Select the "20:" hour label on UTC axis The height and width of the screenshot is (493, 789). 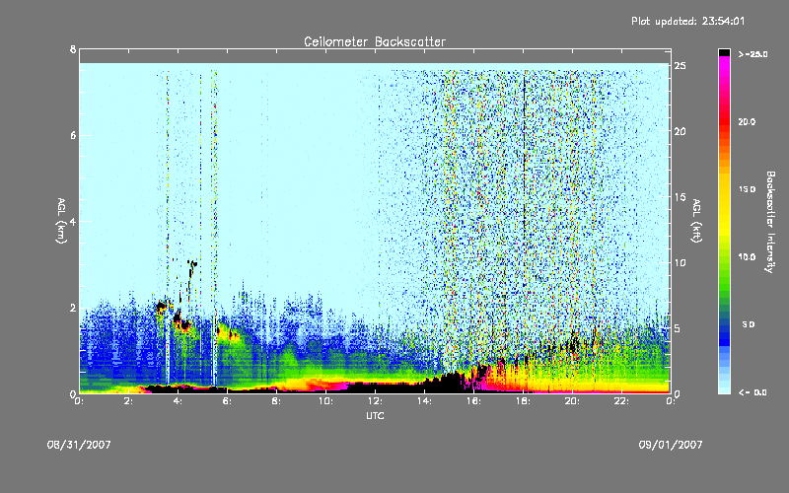(x=572, y=401)
